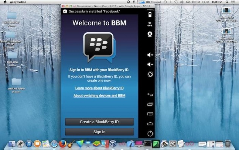This screenshot has height=150, width=239.
Task: Launch iBooks from the dock
Action: [37, 144]
